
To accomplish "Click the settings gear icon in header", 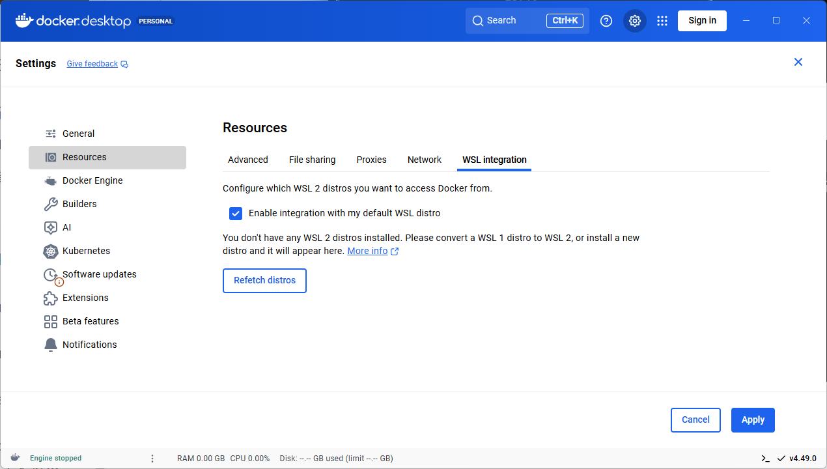I will click(635, 21).
